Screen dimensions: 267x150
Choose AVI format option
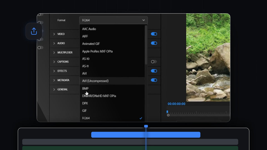coord(112,73)
